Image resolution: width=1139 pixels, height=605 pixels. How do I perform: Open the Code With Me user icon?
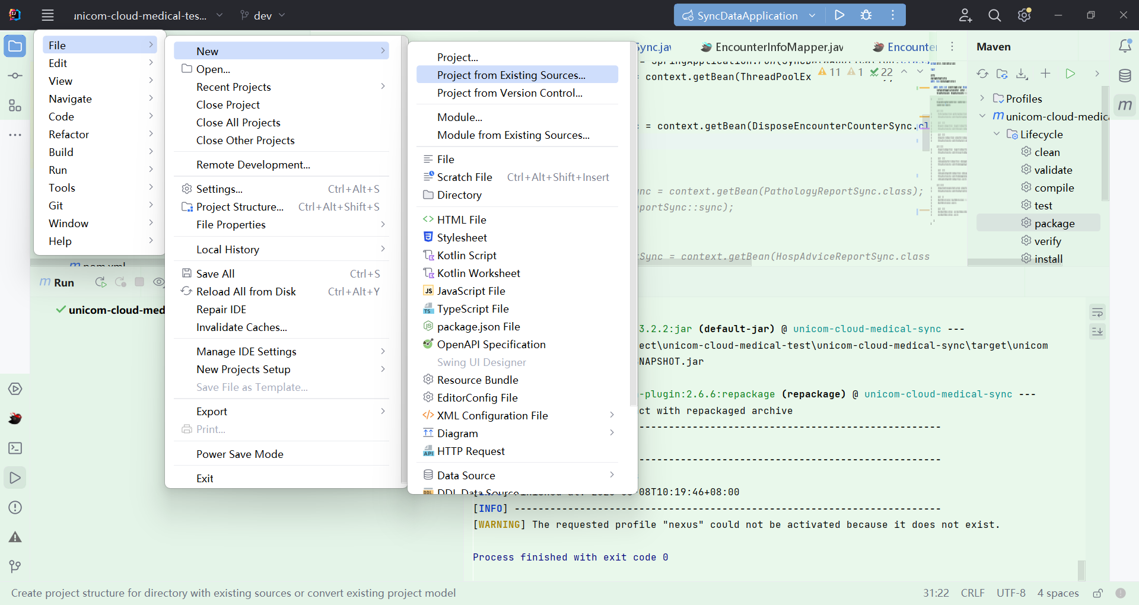coord(965,15)
